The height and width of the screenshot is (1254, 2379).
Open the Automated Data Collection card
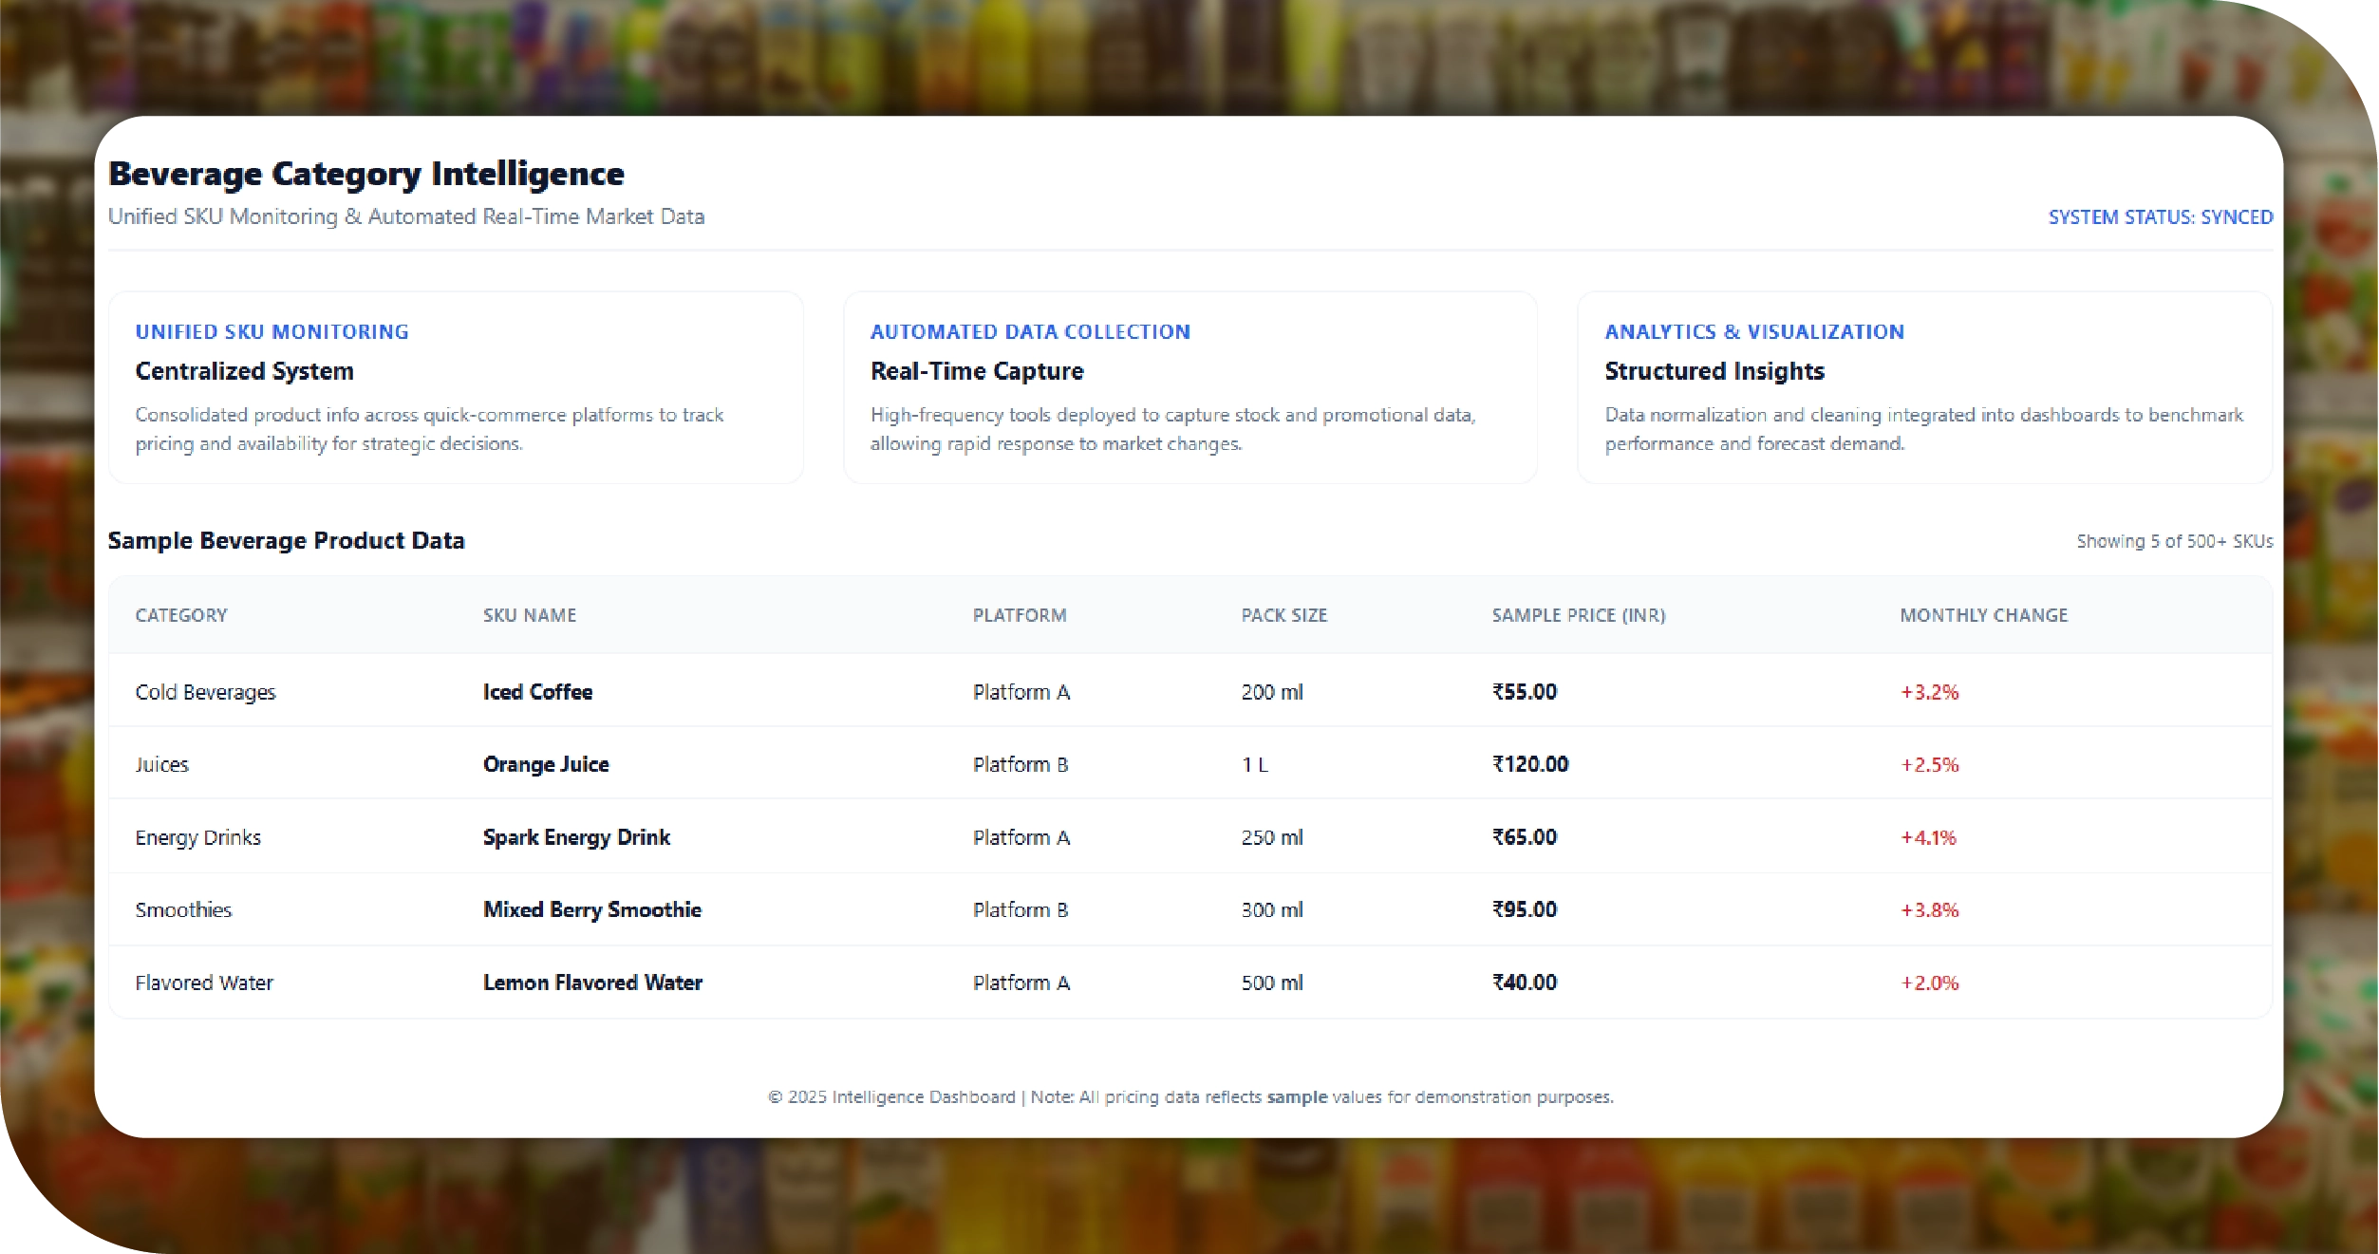(x=1189, y=387)
